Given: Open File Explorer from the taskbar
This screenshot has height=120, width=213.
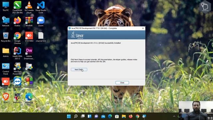Looking at the screenshot, I should click(x=124, y=116).
